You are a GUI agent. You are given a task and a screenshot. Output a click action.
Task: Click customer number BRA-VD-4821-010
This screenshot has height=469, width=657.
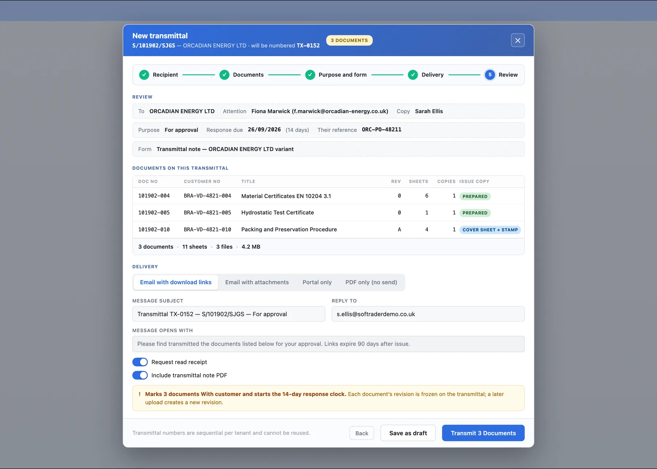point(207,230)
